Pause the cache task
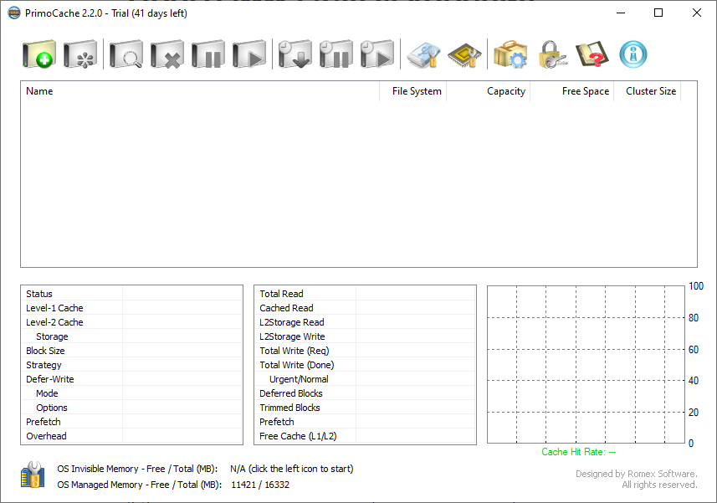Screen dimensions: 717x503 pos(208,54)
